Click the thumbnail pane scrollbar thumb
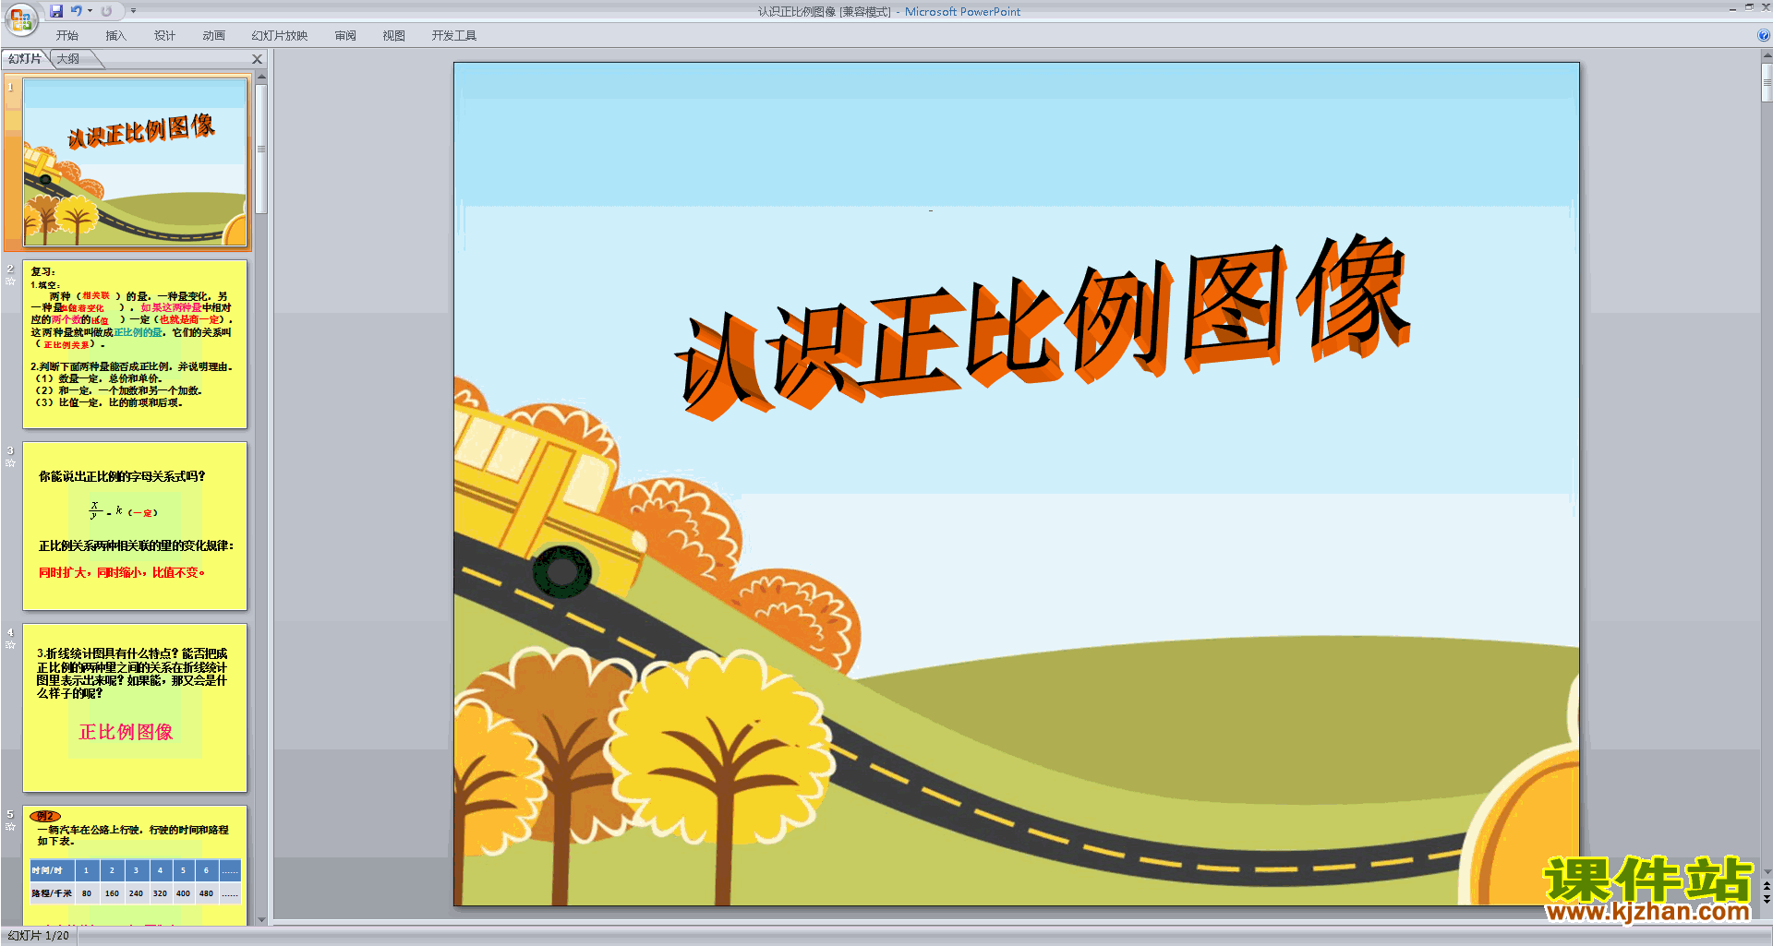Viewport: 1773px width, 946px height. pyautogui.click(x=261, y=149)
